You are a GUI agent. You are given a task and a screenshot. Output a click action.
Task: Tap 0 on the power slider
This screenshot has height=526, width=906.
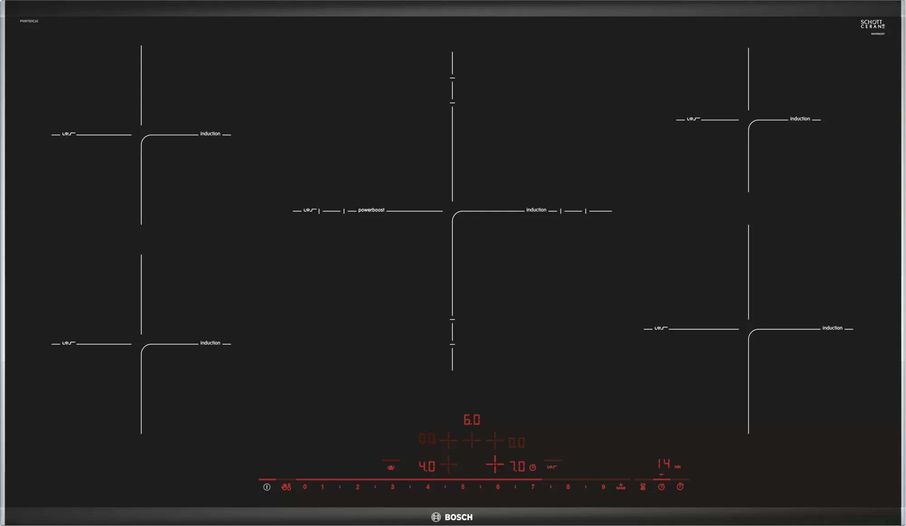click(x=305, y=487)
